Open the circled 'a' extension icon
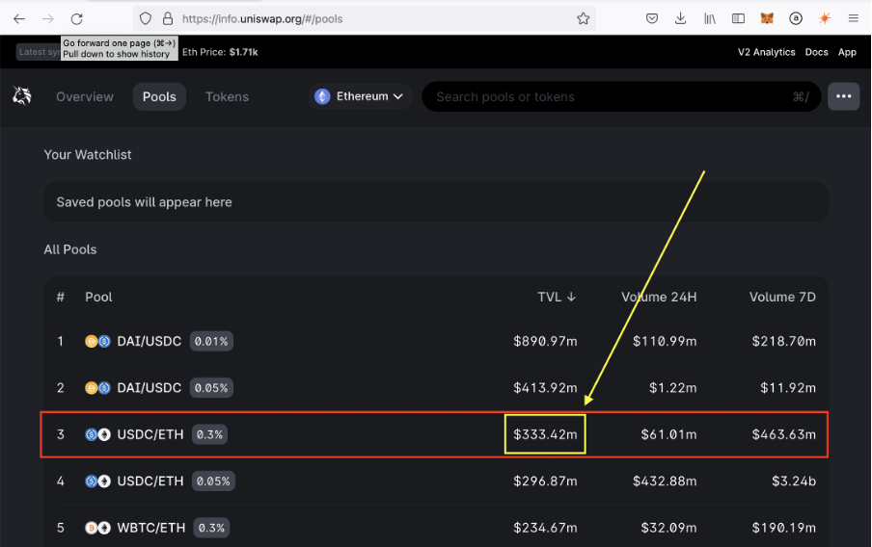 pos(796,19)
